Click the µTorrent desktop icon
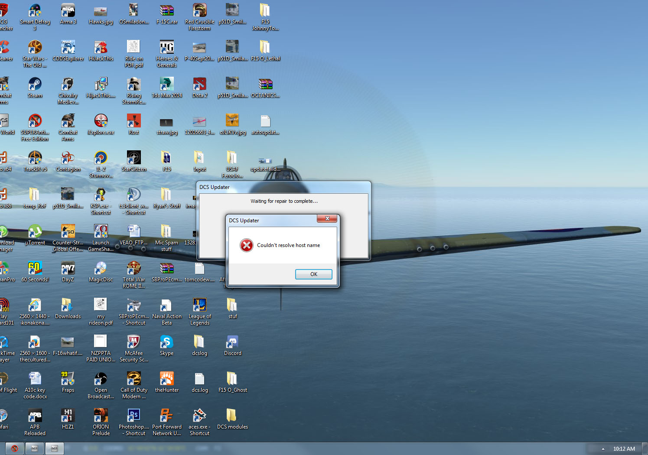648x455 pixels. [x=35, y=235]
